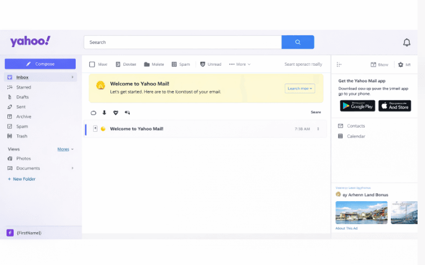Open the Spam folder in sidebar
The height and width of the screenshot is (265, 425).
22,126
